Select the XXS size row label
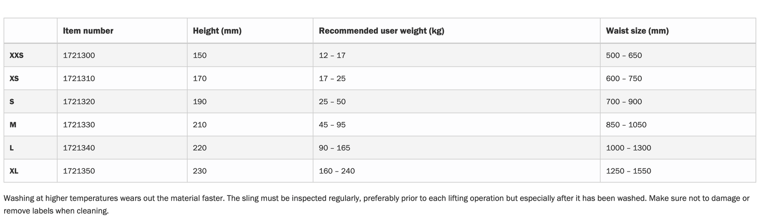758x218 pixels. click(x=16, y=55)
